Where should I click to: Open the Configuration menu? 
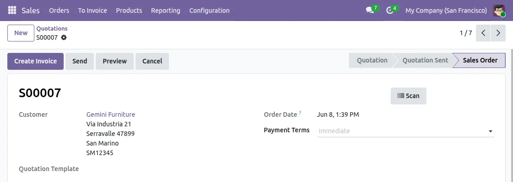pos(209,10)
